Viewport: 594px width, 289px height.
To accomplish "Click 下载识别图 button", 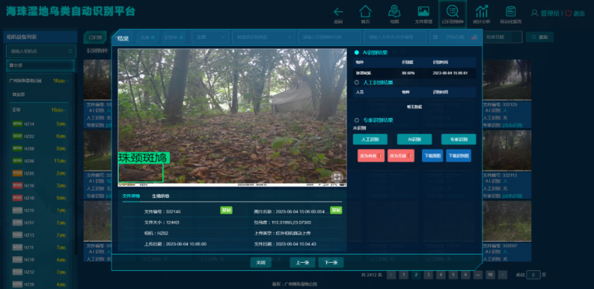I will [459, 156].
